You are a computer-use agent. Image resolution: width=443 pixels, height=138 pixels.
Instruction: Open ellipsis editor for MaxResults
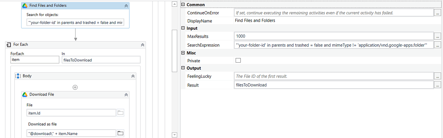437,36
